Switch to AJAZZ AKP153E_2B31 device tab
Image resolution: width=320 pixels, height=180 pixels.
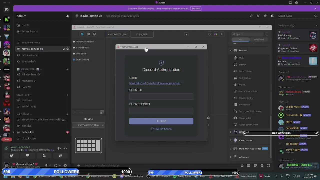[x=117, y=34]
